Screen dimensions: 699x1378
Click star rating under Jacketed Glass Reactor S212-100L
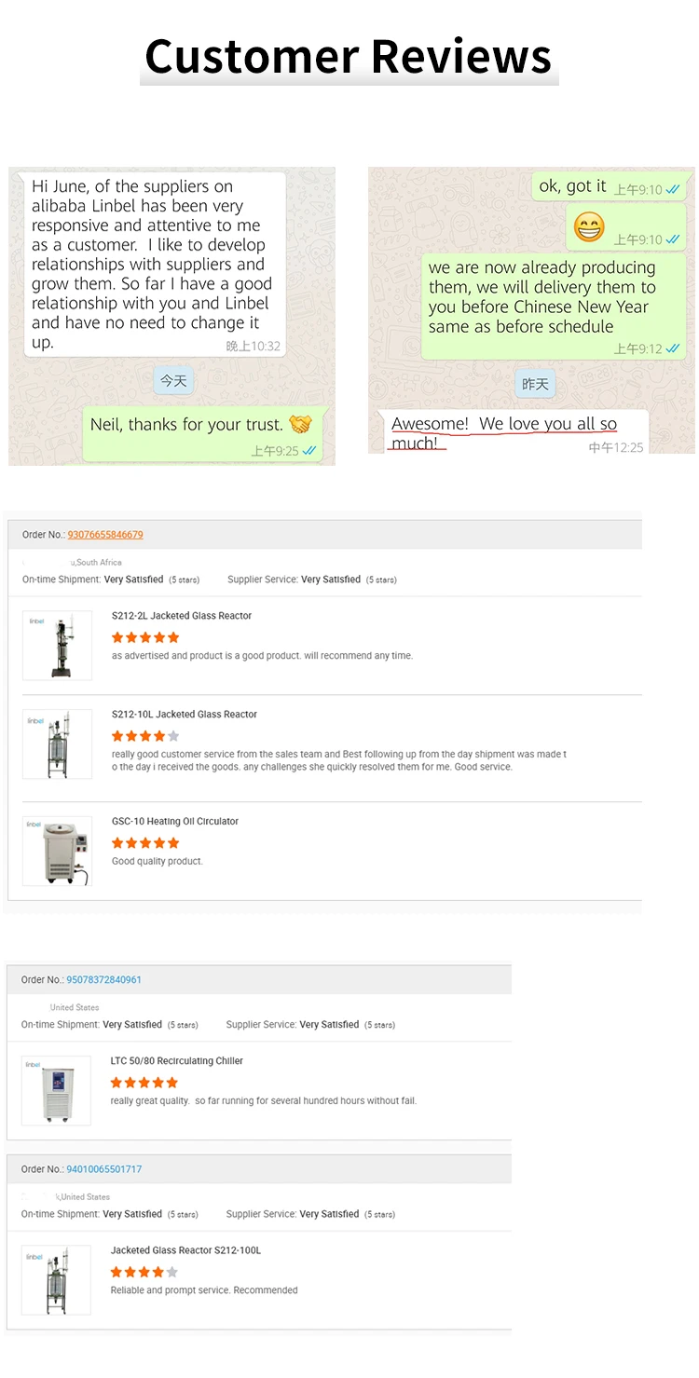click(x=144, y=1272)
